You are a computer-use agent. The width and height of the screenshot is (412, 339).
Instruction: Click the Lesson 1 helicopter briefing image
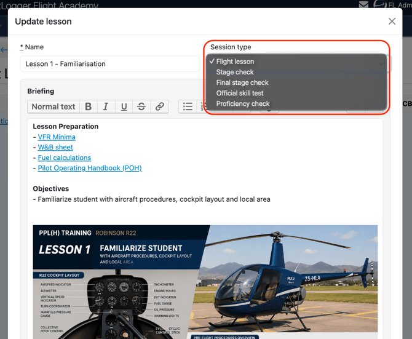(x=205, y=282)
